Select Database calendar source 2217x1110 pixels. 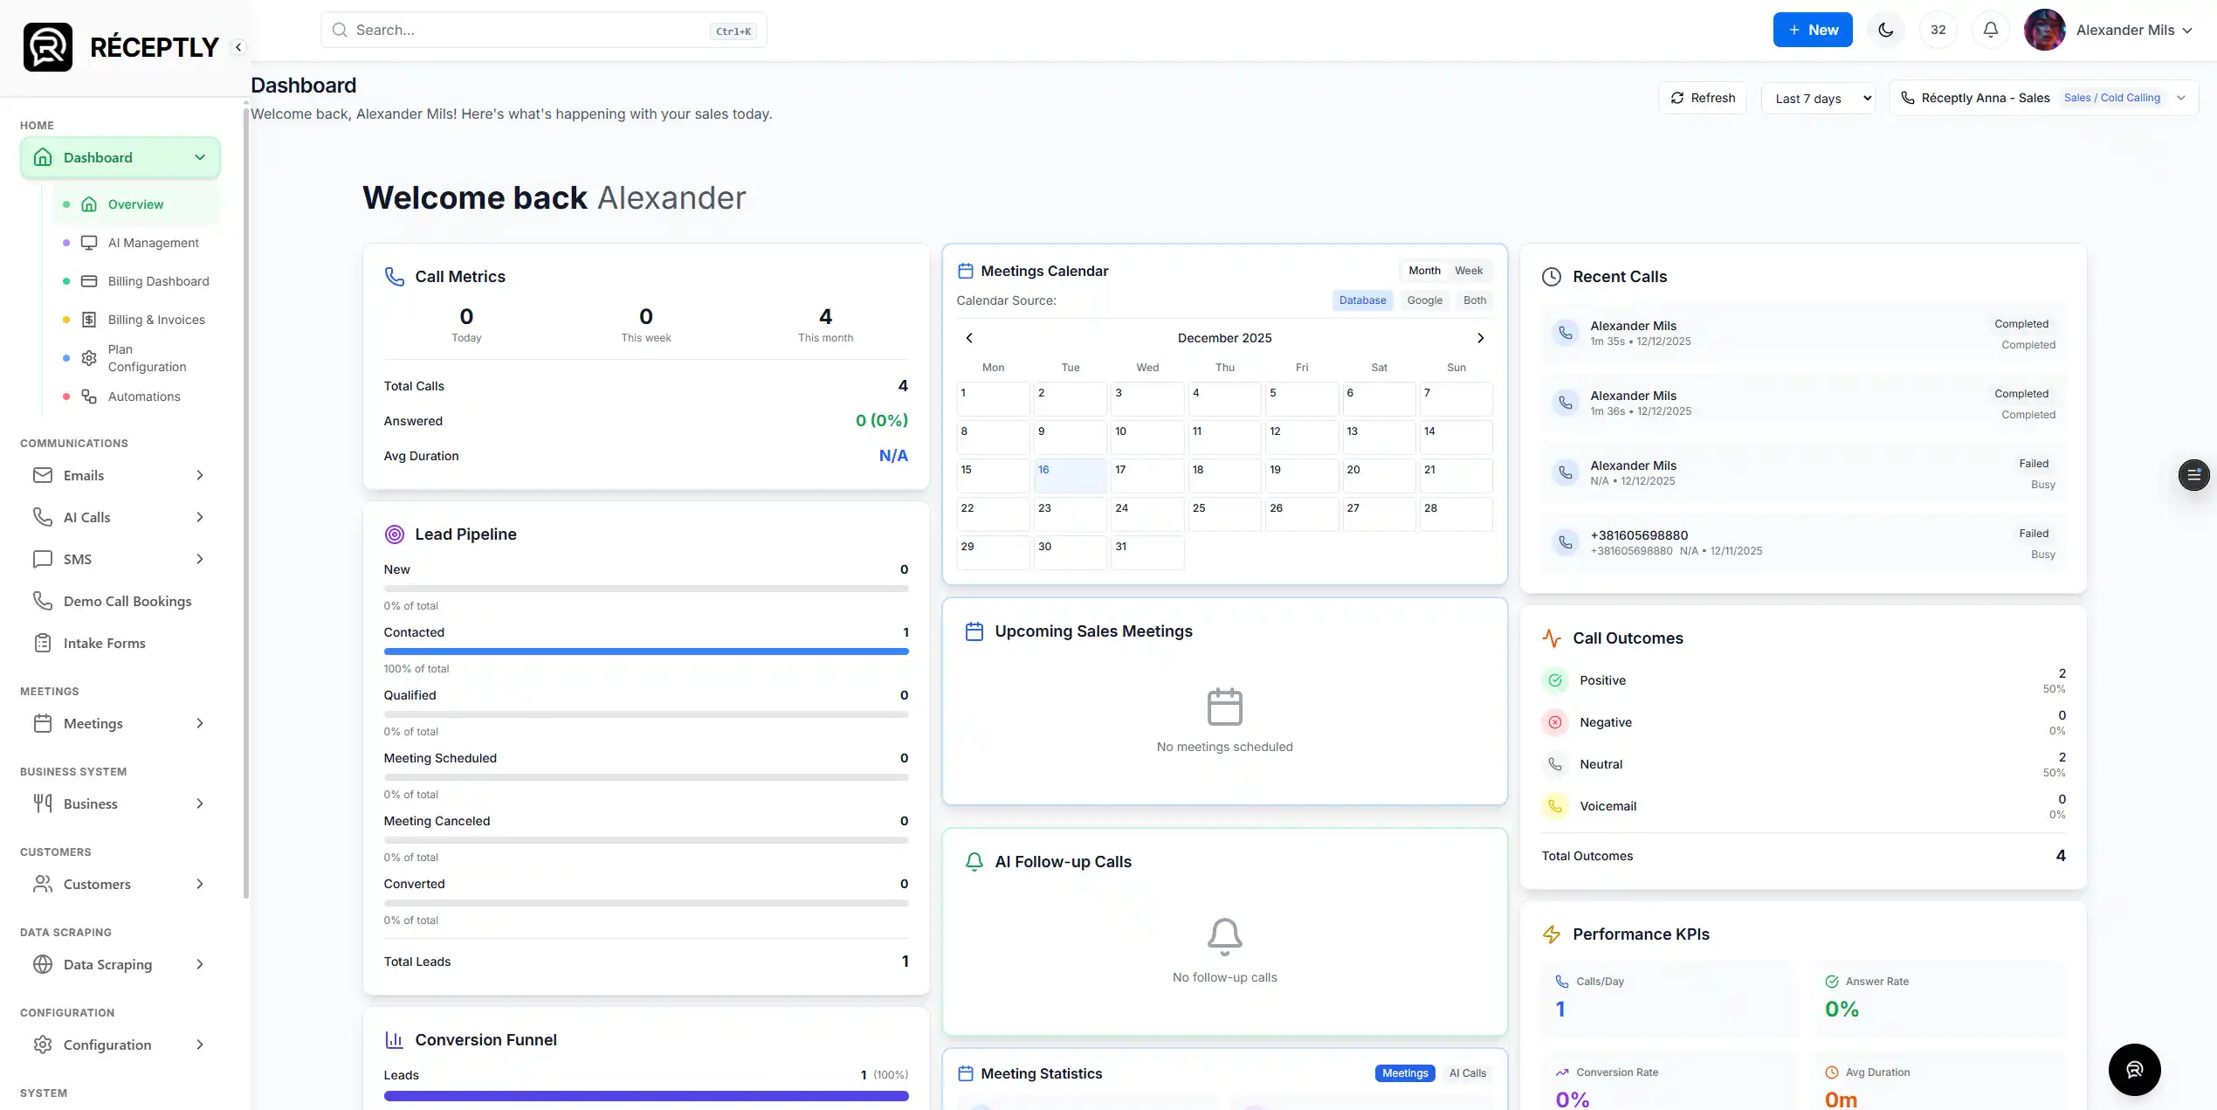1362,300
